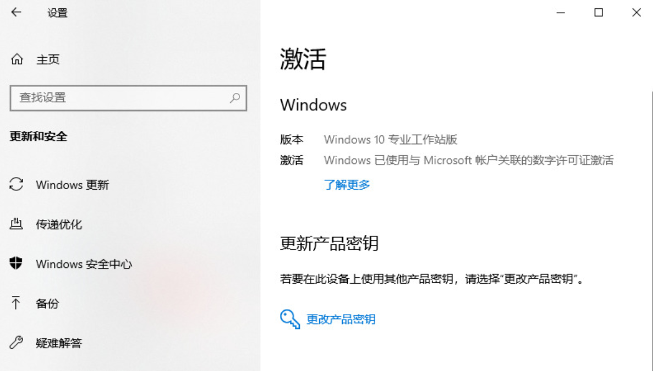Click the back arrow icon
Image resolution: width=657 pixels, height=385 pixels.
click(x=17, y=12)
